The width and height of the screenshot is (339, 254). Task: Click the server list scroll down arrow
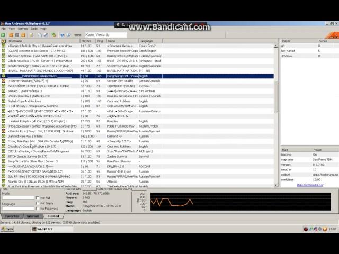point(276,185)
